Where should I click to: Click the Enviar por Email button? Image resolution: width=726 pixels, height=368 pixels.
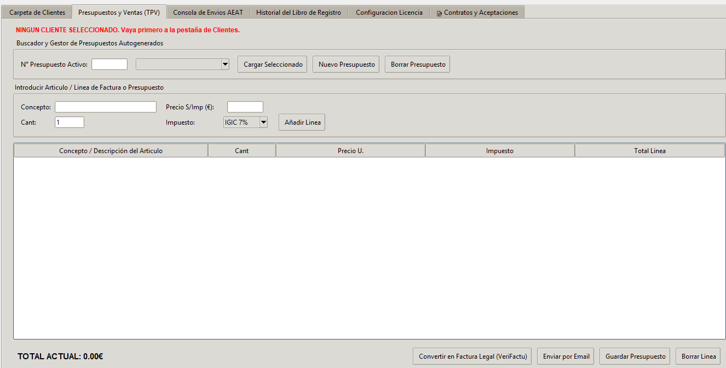pos(566,357)
